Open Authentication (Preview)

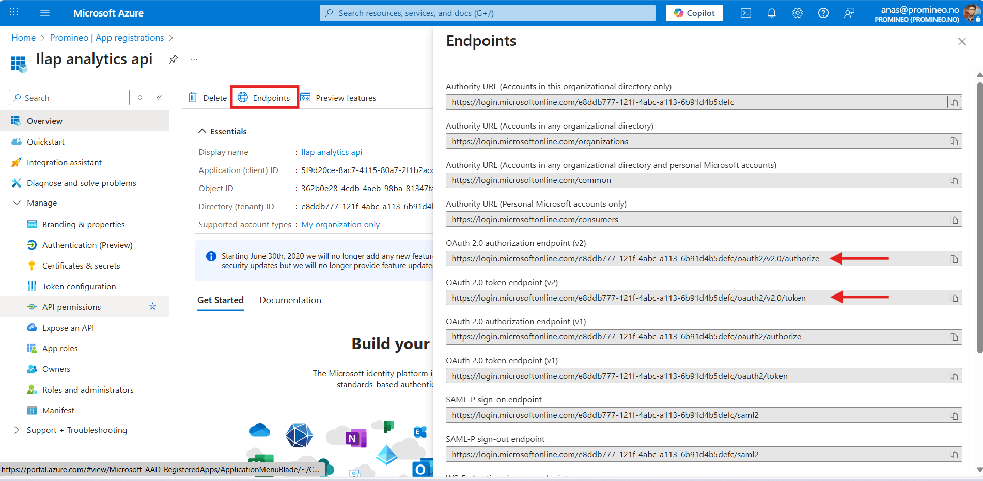[85, 245]
